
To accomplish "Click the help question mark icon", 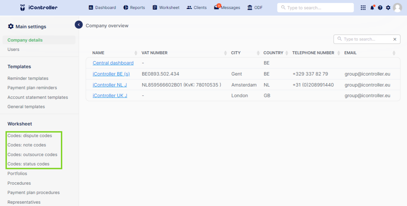I will pyautogui.click(x=380, y=8).
